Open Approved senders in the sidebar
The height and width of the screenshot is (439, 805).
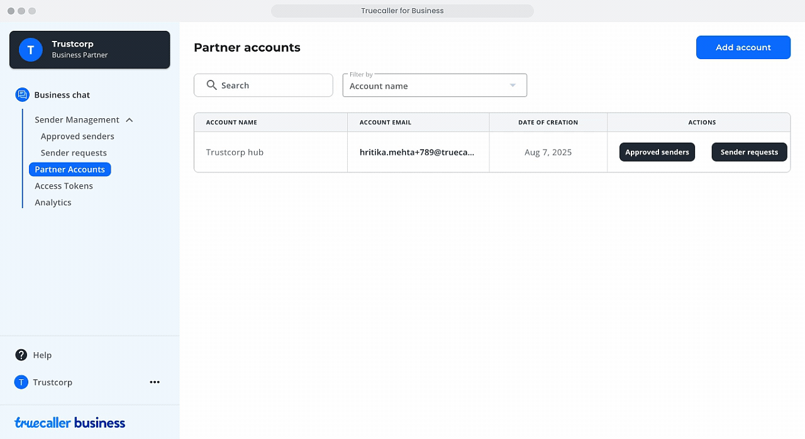pyautogui.click(x=77, y=136)
